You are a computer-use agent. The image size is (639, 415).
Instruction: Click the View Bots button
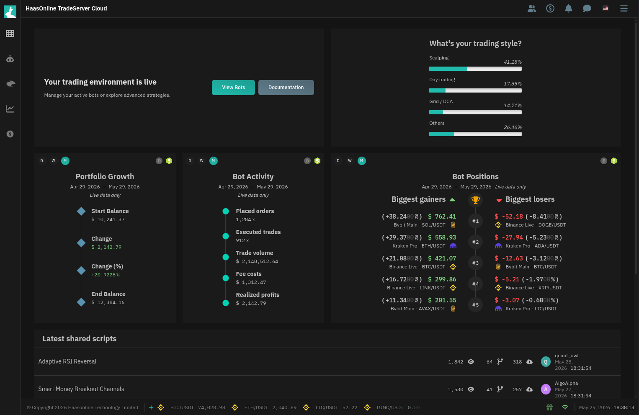[x=233, y=88]
